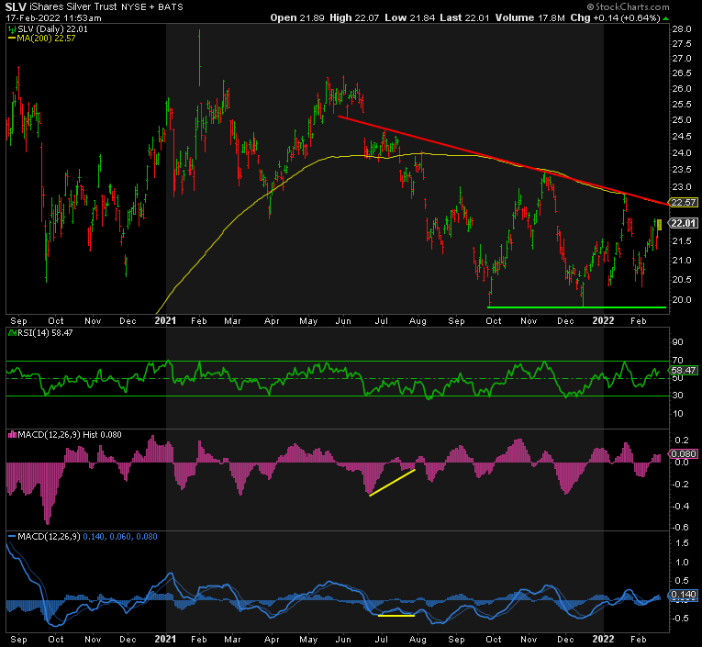The width and height of the screenshot is (702, 647).
Task: Click the SLV ticker symbol in header
Action: 16,6
